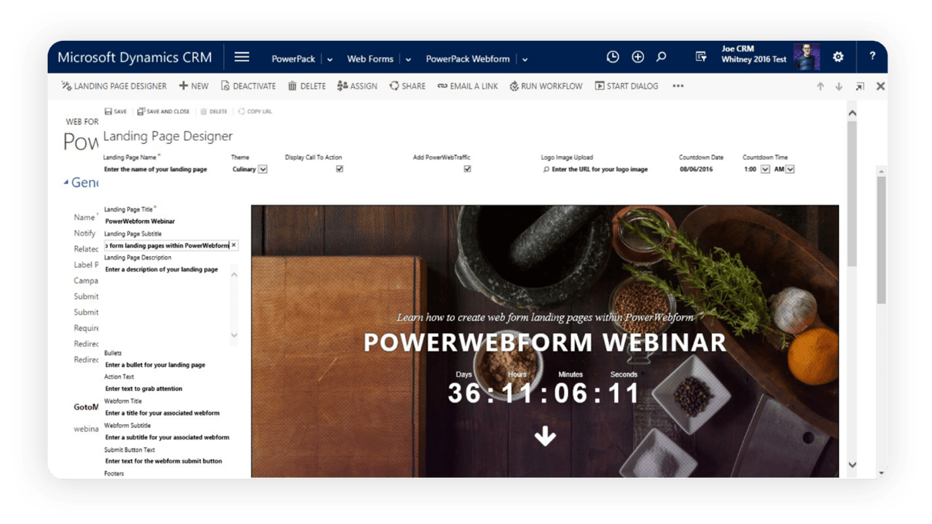932x524 pixels.
Task: Click Joe CRM user avatar
Action: [x=807, y=57]
